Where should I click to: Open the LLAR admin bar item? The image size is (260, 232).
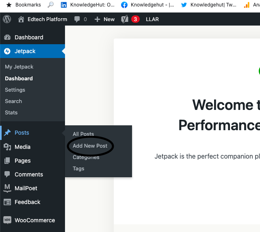tap(152, 19)
